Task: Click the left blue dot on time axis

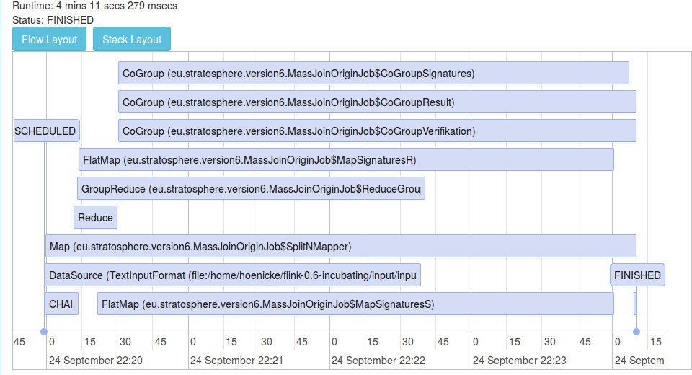Action: [x=44, y=332]
